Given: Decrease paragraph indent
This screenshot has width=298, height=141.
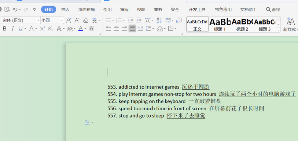Looking at the screenshot, I should click(130, 20).
